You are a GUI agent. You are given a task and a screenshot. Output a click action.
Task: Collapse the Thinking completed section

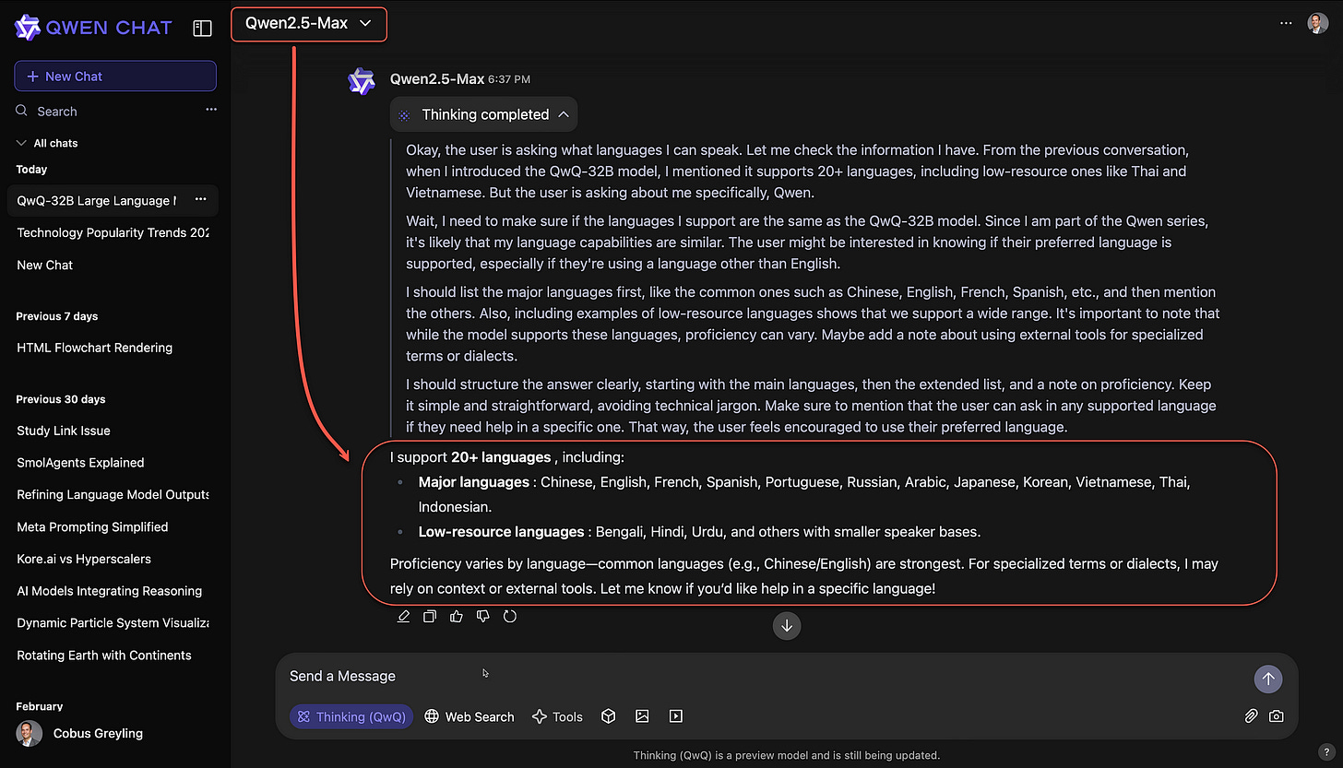484,114
